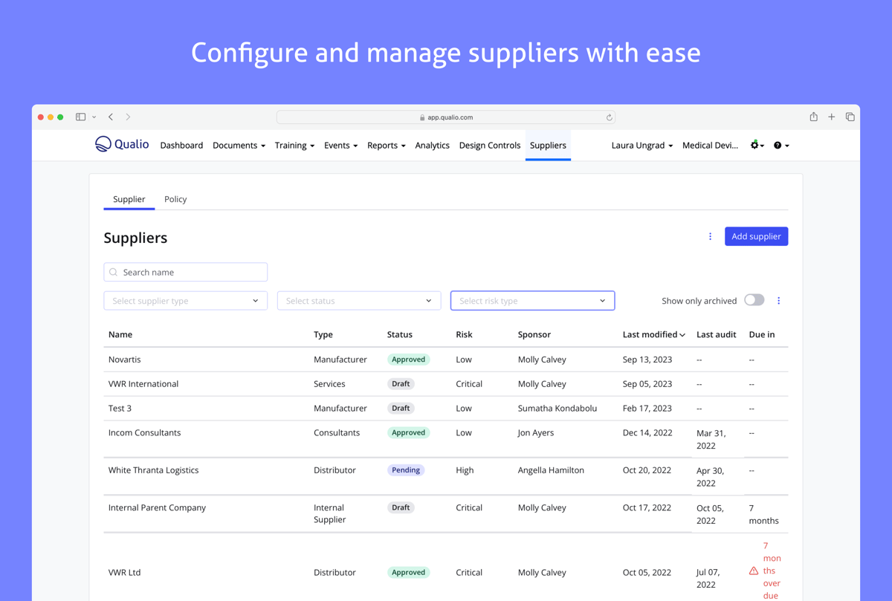The height and width of the screenshot is (601, 892).
Task: Click the app.qualio.com address bar
Action: pos(446,117)
